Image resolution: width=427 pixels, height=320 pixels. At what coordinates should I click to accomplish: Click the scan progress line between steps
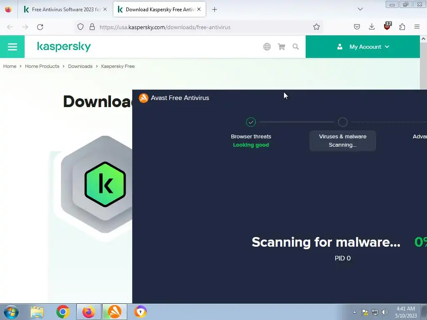297,122
